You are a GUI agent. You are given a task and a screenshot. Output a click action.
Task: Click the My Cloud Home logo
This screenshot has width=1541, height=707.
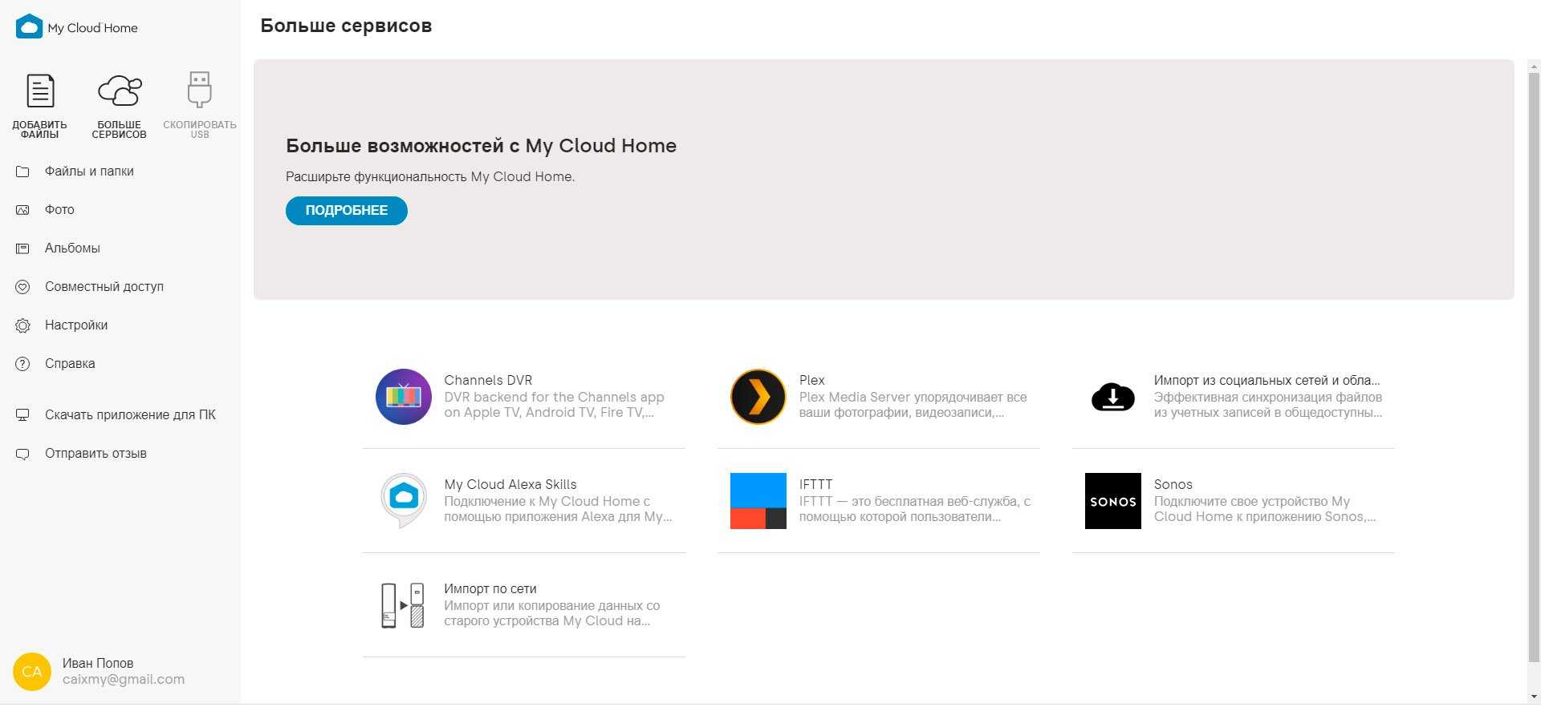coord(30,27)
